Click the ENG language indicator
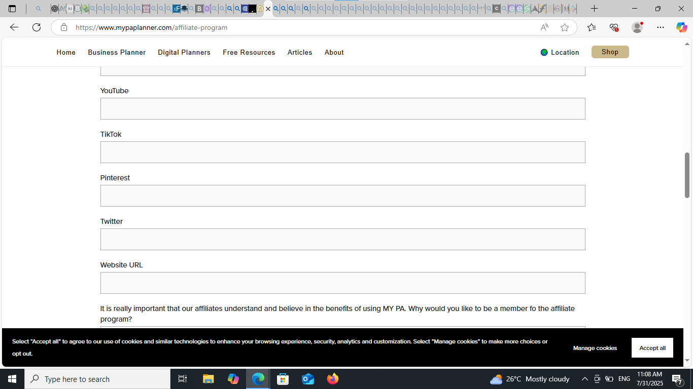 (x=625, y=379)
